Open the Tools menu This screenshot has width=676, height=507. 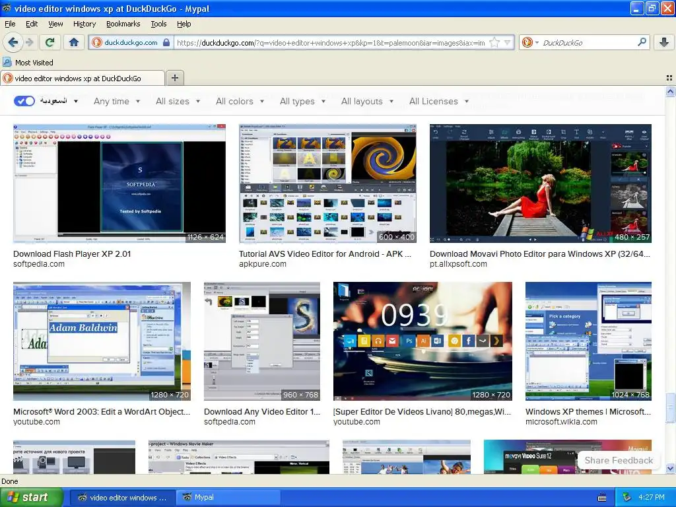(x=158, y=24)
